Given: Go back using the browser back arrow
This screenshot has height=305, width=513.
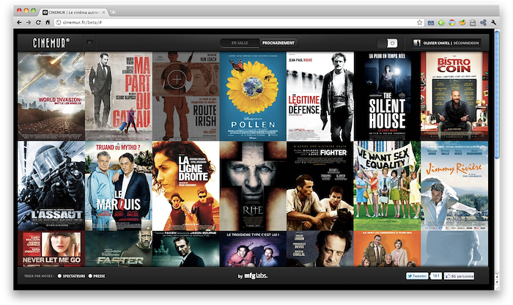Looking at the screenshot, I should point(19,23).
